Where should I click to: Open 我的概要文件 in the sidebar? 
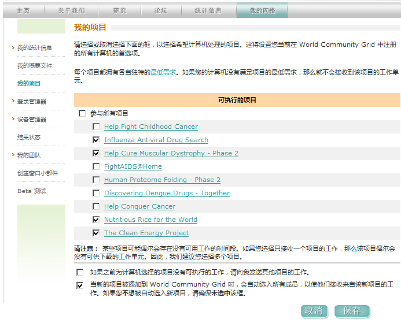(x=35, y=66)
